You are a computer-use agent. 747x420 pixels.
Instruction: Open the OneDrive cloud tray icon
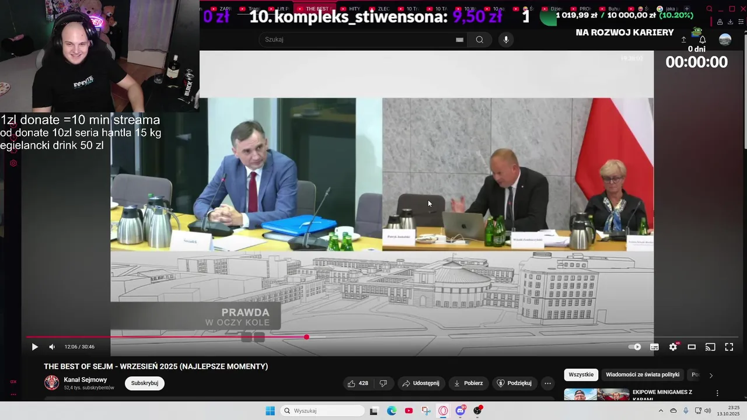coord(673,411)
